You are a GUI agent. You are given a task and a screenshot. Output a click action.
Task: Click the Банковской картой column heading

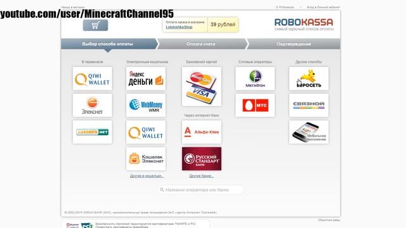[202, 62]
